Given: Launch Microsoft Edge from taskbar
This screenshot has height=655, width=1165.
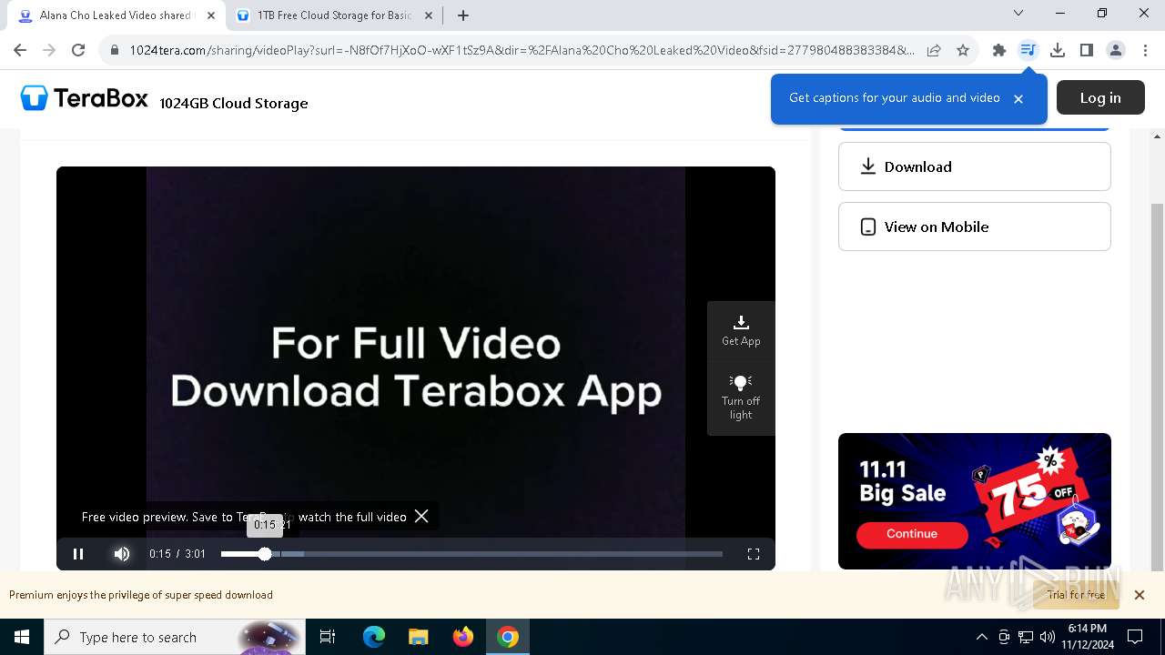Looking at the screenshot, I should pos(374,637).
